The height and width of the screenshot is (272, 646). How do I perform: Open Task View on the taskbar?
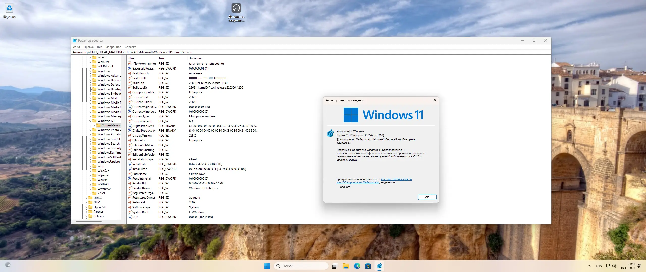click(334, 266)
